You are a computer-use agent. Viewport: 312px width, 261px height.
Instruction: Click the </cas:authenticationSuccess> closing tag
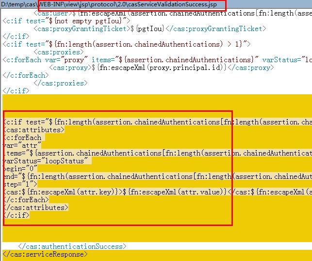click(72, 246)
